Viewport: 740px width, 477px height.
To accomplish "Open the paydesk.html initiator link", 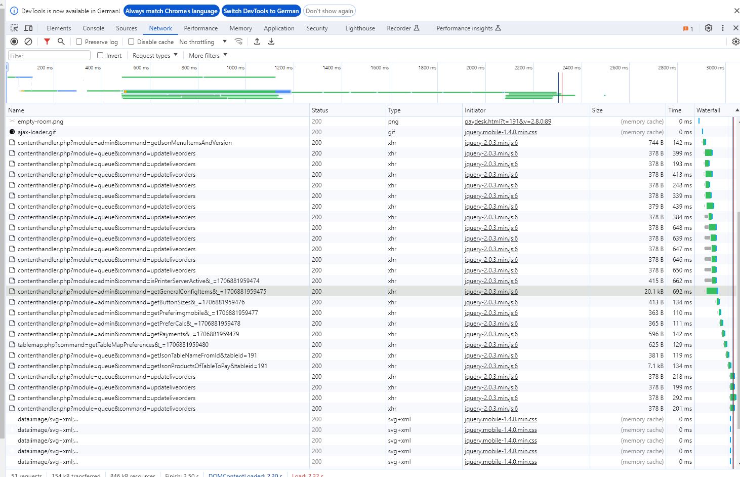I will (508, 122).
